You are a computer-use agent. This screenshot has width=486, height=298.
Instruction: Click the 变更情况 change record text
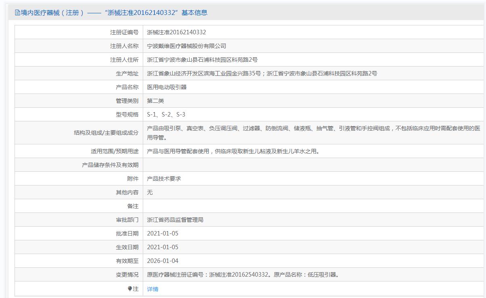click(243, 275)
